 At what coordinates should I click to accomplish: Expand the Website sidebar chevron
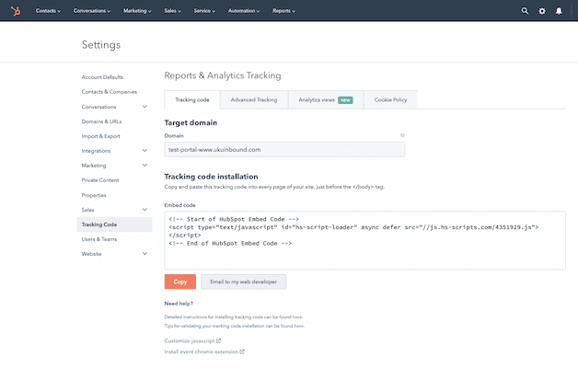tap(144, 253)
